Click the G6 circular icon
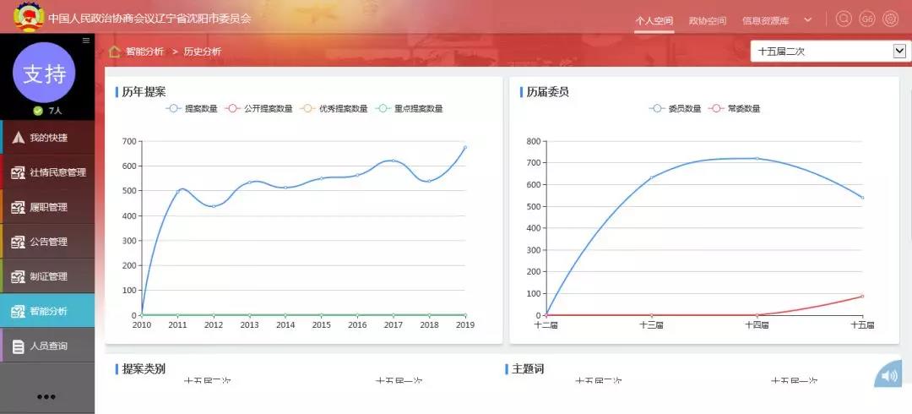Screen dimensions: 912x414 tap(866, 19)
